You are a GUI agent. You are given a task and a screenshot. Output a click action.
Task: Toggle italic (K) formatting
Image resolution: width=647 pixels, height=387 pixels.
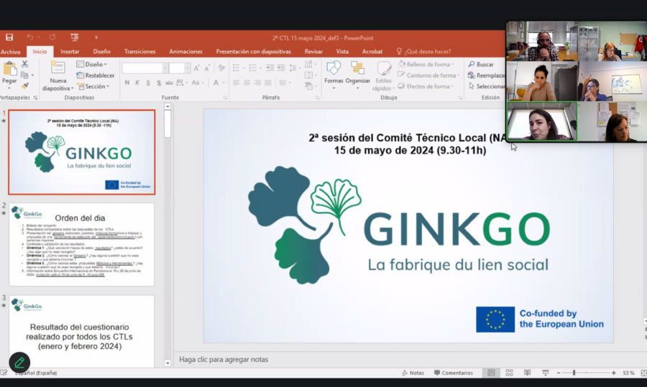coord(137,83)
